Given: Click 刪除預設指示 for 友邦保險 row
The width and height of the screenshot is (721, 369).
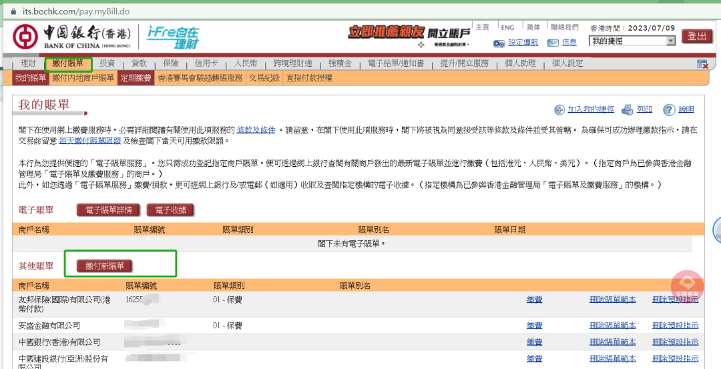Looking at the screenshot, I should click(x=675, y=300).
